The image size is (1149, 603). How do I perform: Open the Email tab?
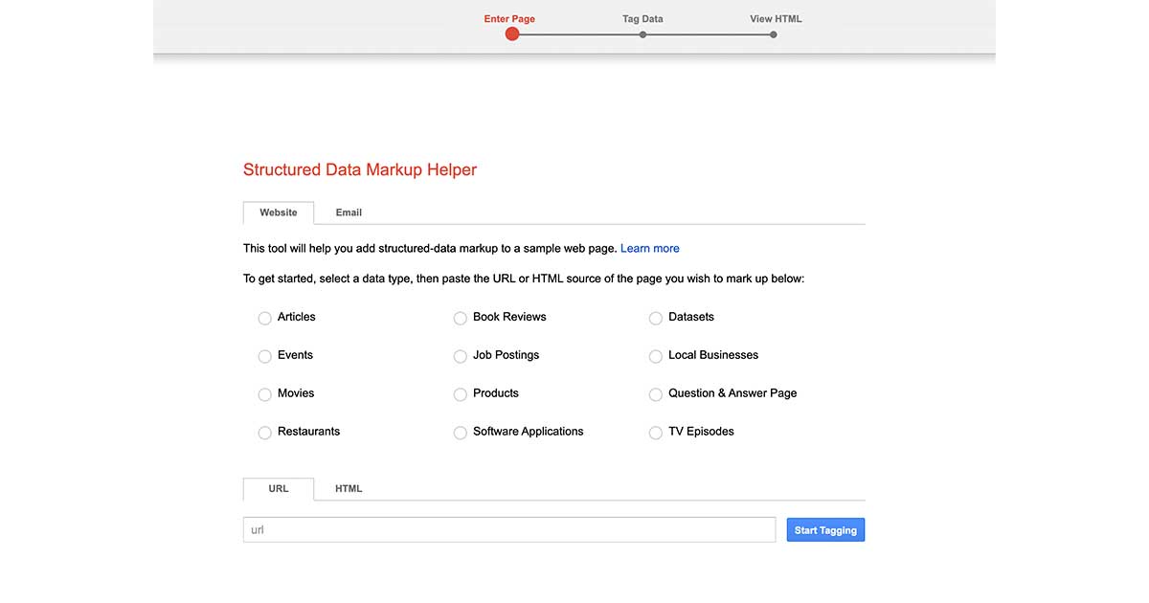[x=349, y=212]
